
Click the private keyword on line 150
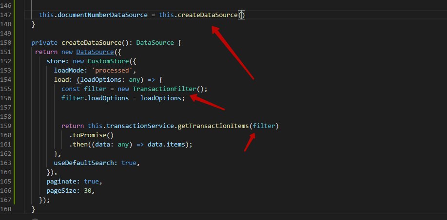pyautogui.click(x=44, y=43)
